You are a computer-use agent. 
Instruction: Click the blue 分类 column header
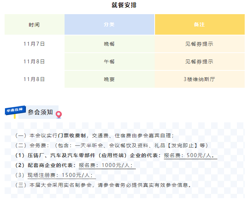[109, 25]
